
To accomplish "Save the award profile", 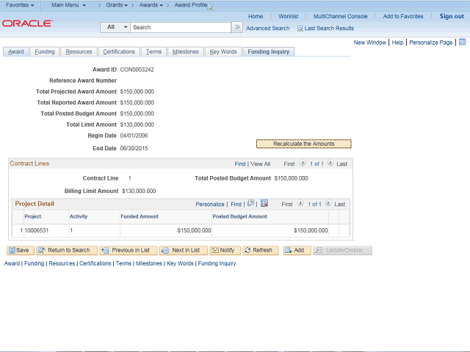I will coord(21,250).
